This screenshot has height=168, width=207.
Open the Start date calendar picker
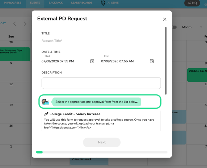pos(92,61)
